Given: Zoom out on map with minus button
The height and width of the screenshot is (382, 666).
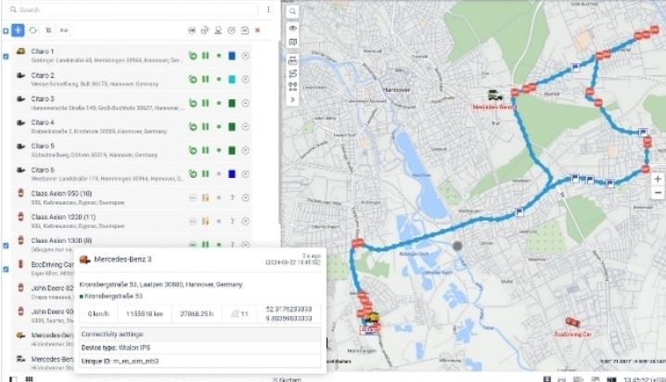Looking at the screenshot, I should (x=658, y=192).
